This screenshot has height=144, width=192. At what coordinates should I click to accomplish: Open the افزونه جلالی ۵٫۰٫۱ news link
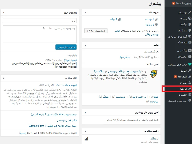(x=66, y=85)
